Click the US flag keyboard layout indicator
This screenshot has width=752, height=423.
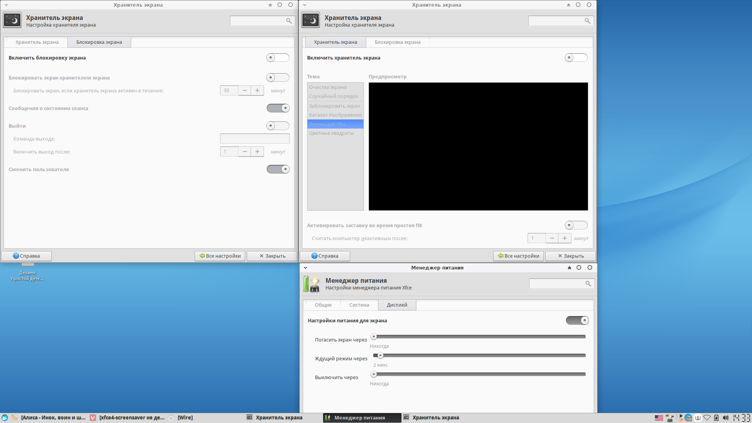click(659, 418)
